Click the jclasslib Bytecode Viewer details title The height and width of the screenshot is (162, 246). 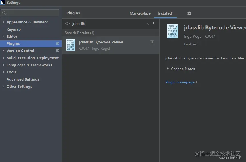pos(215,28)
